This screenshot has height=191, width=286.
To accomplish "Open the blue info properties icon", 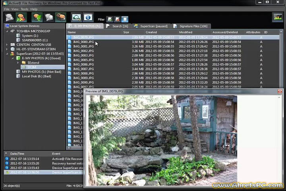I will (88, 18).
